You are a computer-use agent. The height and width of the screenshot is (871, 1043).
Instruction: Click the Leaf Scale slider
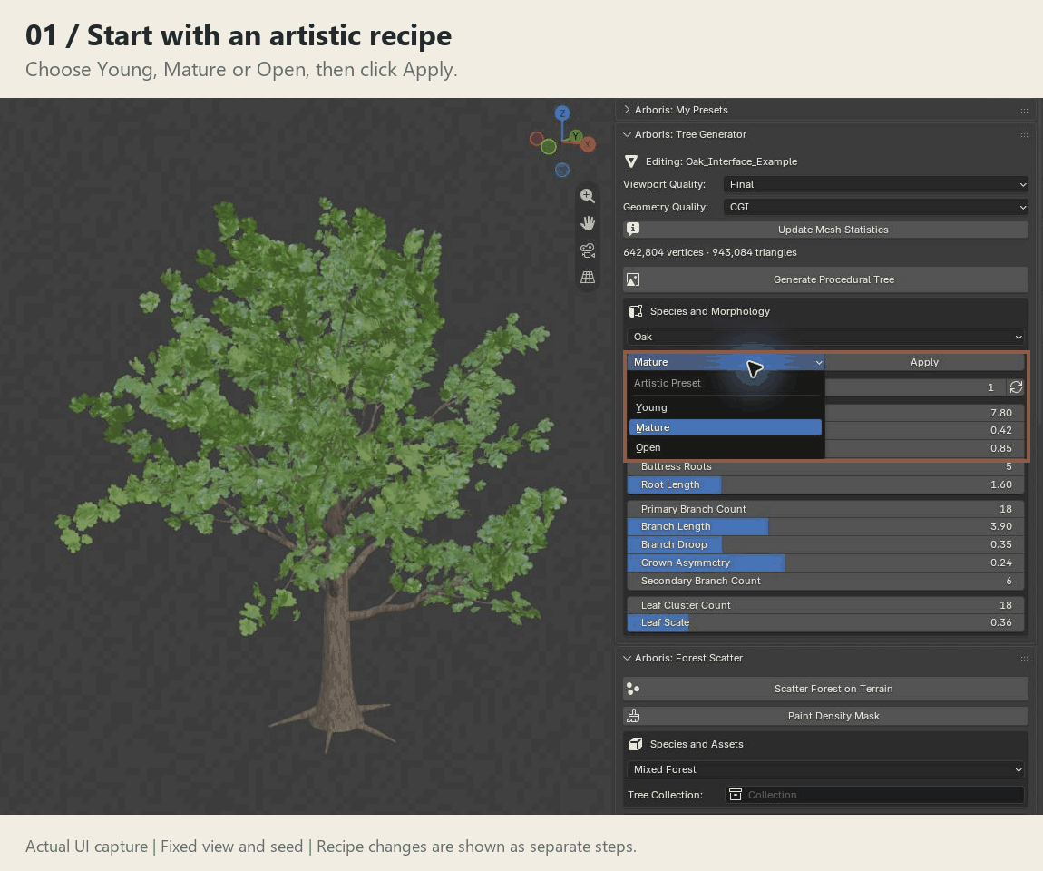click(x=825, y=622)
